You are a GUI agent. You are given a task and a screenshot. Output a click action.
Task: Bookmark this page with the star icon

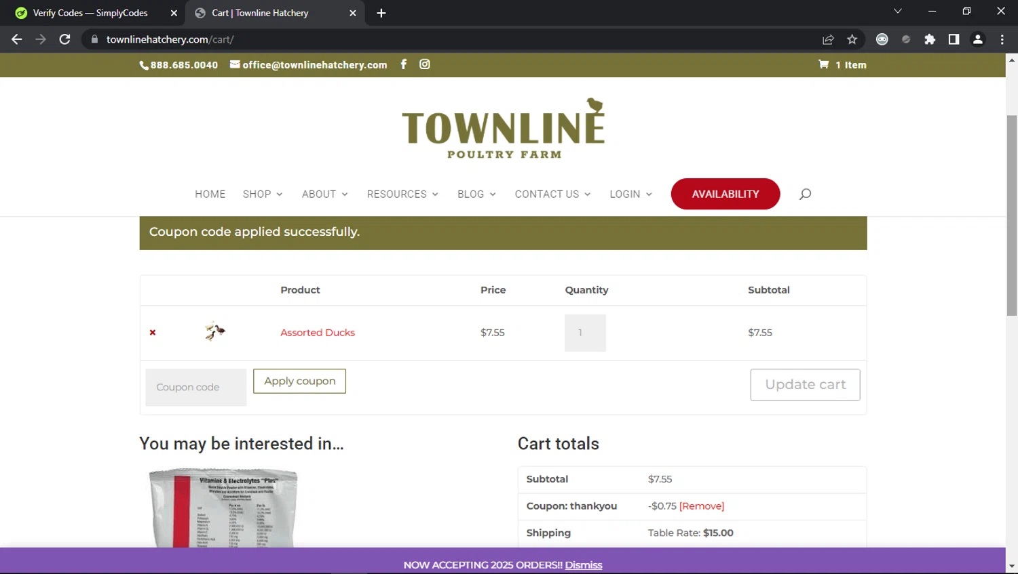pyautogui.click(x=852, y=39)
